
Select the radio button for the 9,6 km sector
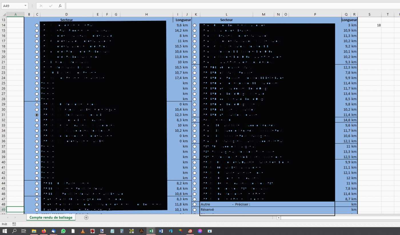pyautogui.click(x=37, y=25)
